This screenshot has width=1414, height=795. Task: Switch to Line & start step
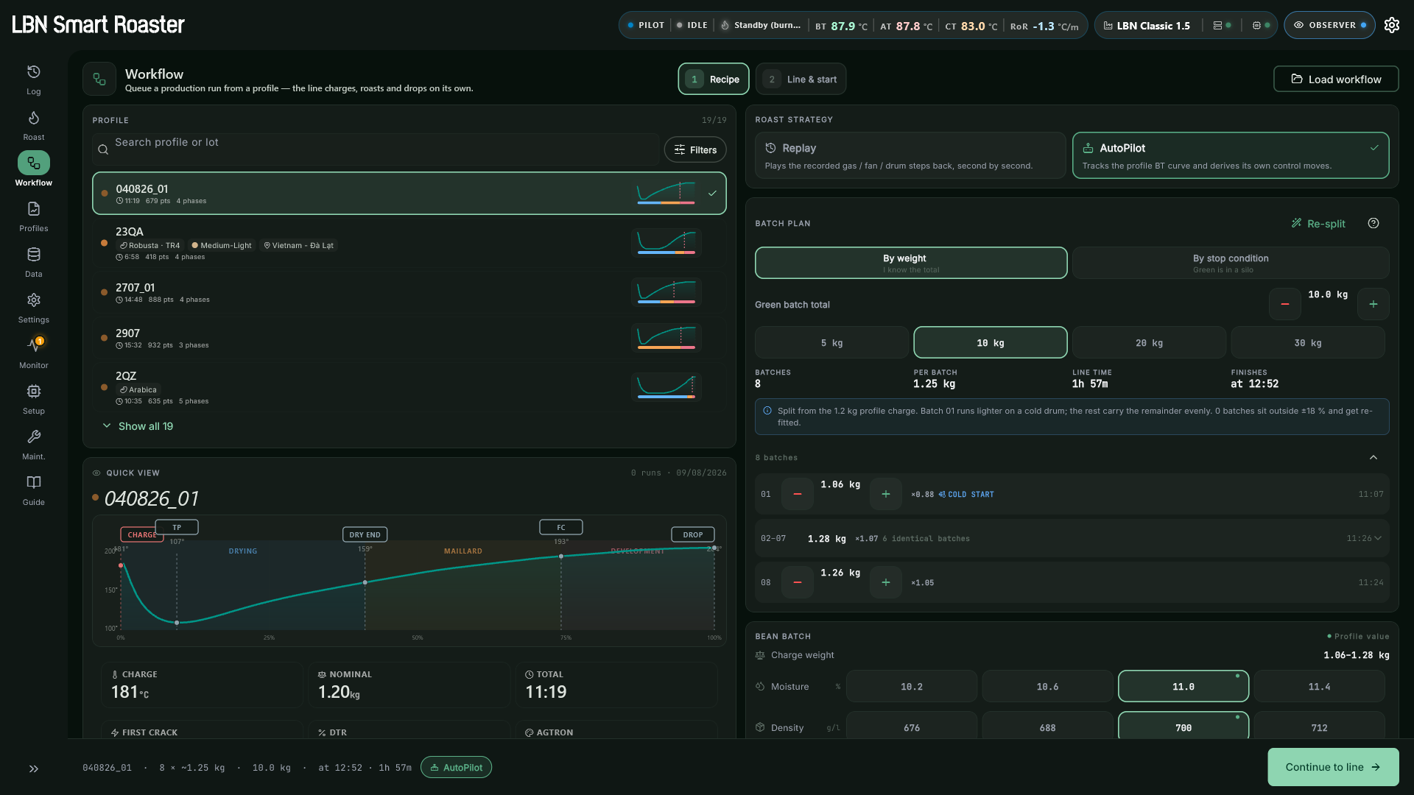[801, 79]
